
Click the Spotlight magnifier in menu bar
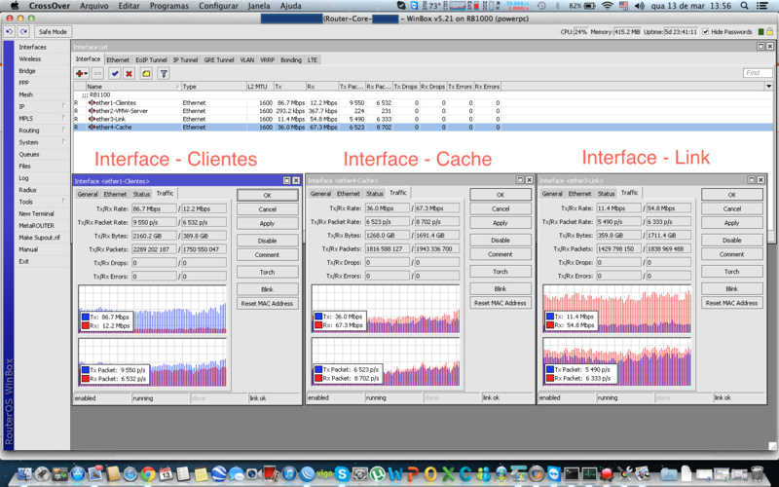[744, 6]
